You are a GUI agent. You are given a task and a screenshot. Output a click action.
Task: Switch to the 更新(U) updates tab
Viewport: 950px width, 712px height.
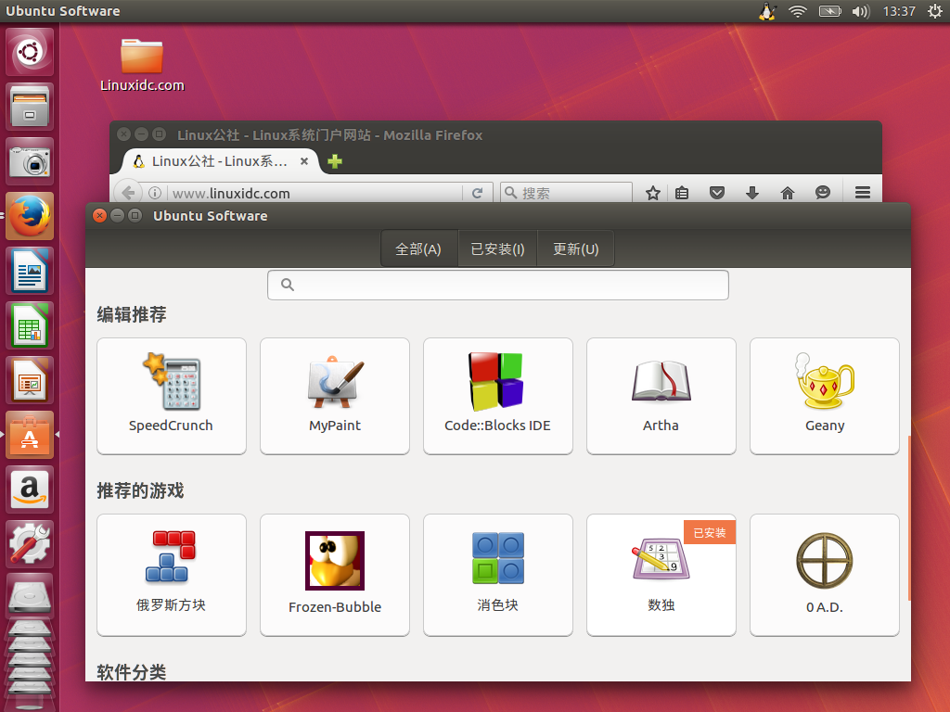coord(575,248)
